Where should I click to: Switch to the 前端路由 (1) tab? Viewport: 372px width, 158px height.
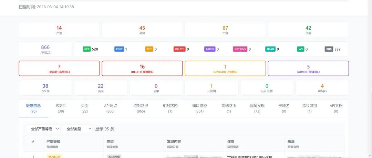coord(229,108)
